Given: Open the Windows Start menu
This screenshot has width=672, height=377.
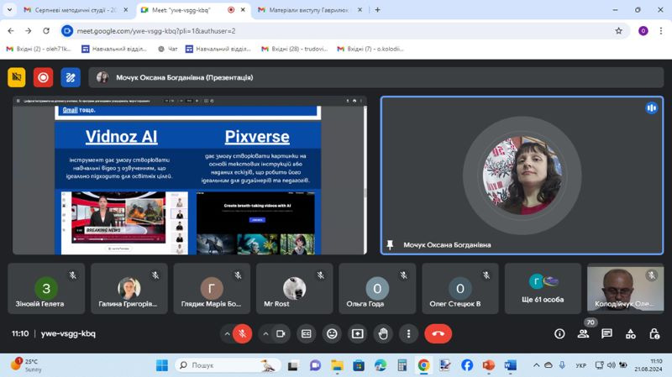Looking at the screenshot, I should 162,365.
